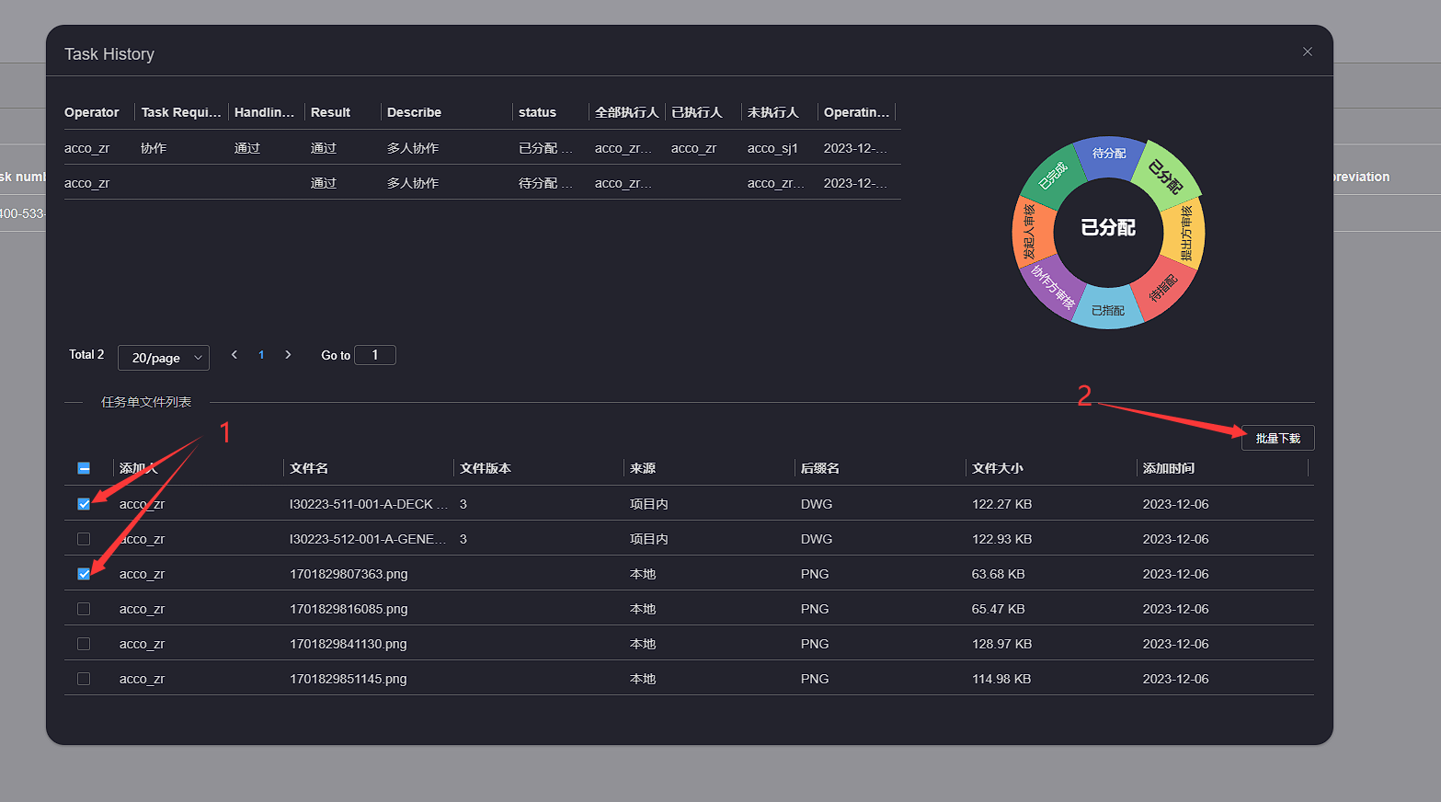Click the status column header
Viewport: 1441px width, 802px height.
(537, 112)
